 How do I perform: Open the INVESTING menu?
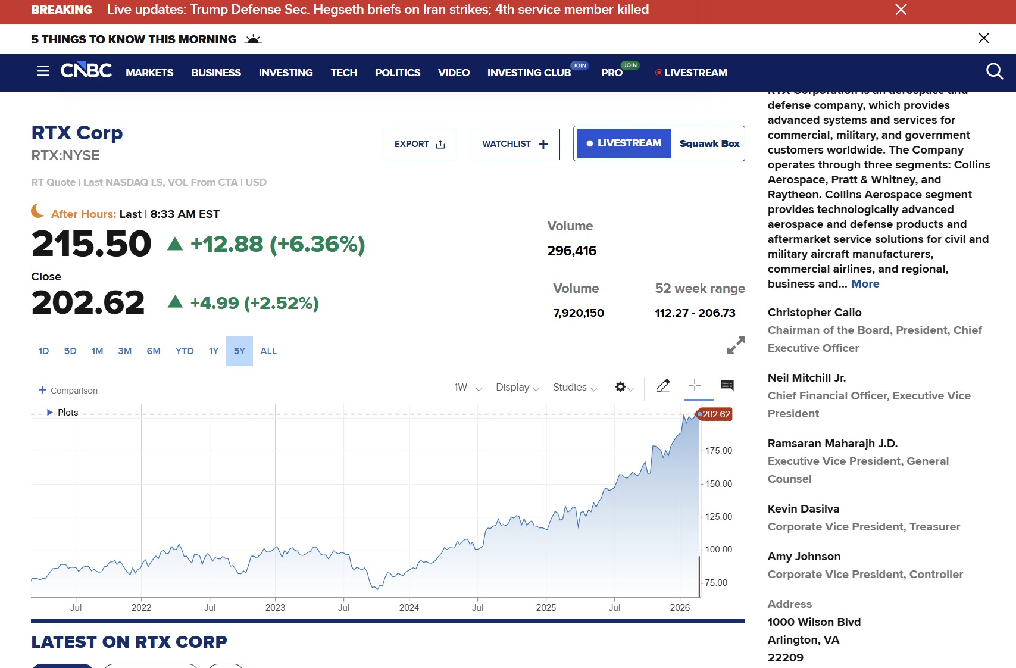(x=286, y=73)
